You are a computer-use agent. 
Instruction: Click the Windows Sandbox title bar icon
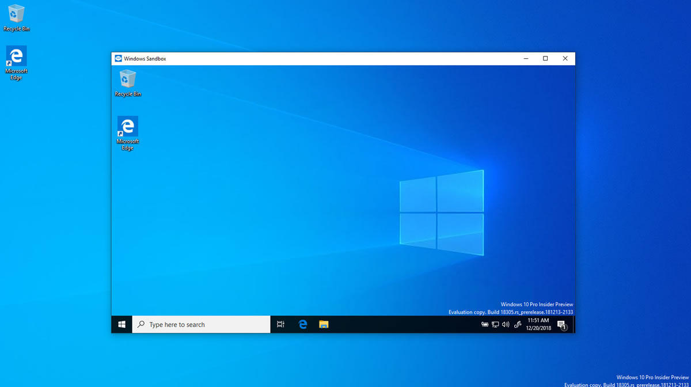pos(117,58)
